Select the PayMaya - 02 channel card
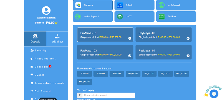Image resolution: width=222 pixels, height=100 pixels. coord(163,35)
